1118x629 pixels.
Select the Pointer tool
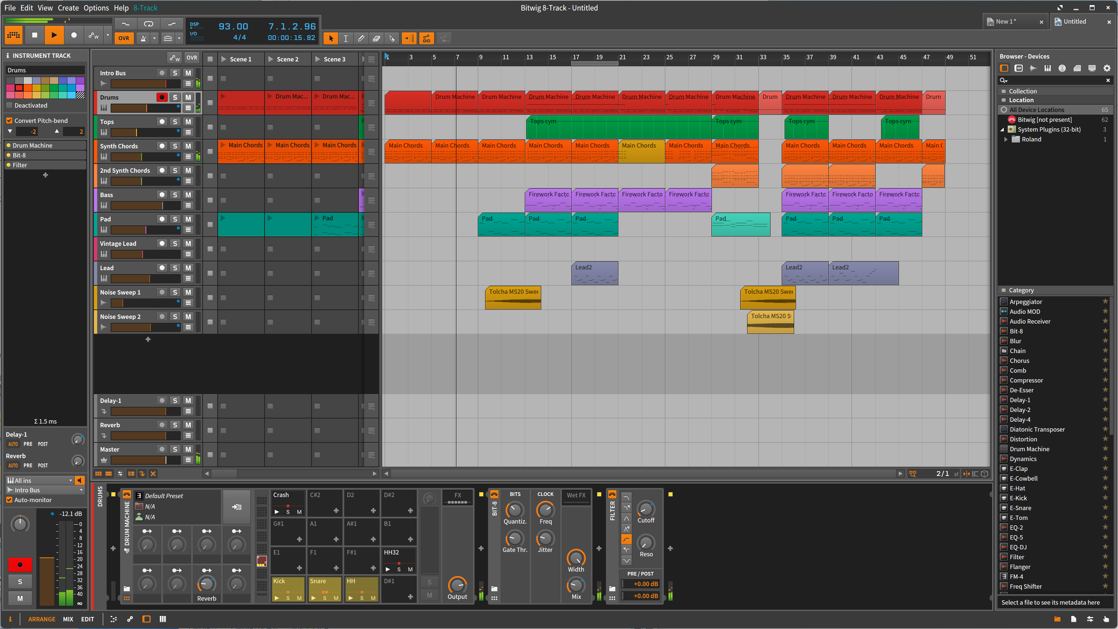[x=331, y=39]
